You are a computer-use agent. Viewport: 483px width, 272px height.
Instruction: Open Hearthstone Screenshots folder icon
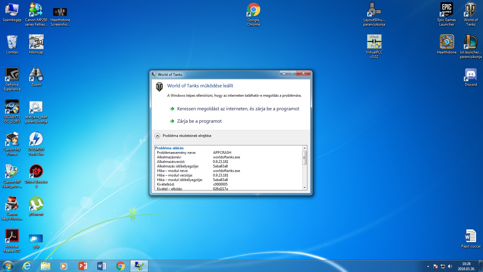point(60,17)
